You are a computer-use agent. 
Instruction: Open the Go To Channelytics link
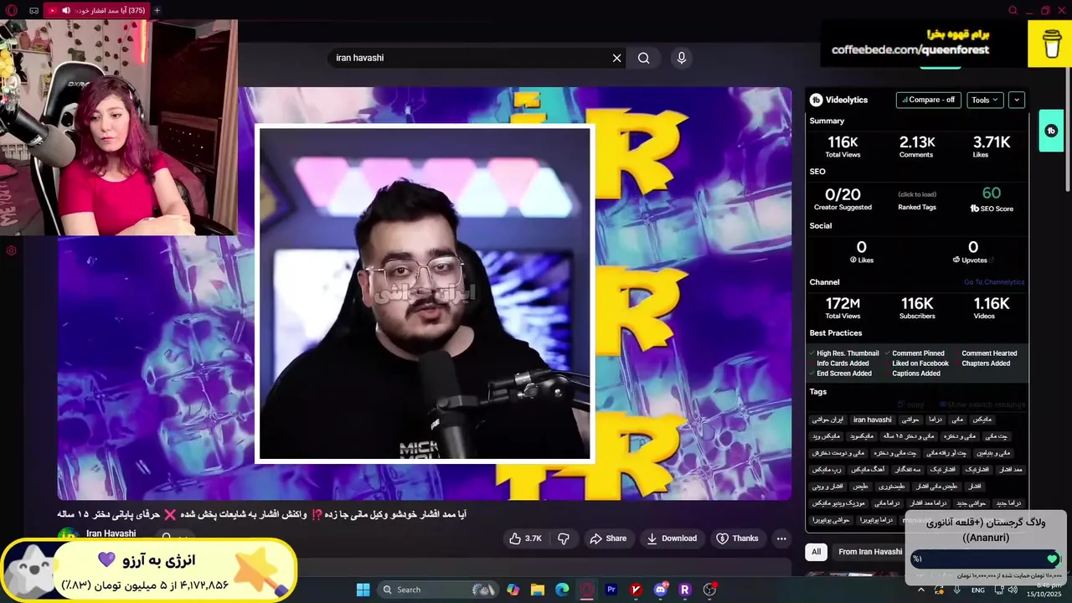click(994, 282)
